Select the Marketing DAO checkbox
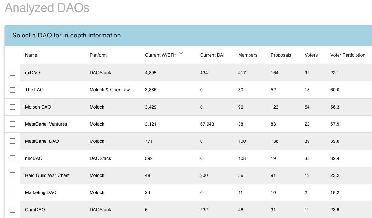372x218 pixels. pyautogui.click(x=13, y=192)
